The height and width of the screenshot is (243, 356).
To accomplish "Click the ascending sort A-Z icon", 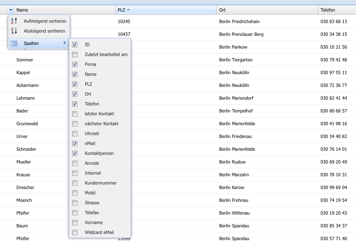I will click(x=14, y=21).
